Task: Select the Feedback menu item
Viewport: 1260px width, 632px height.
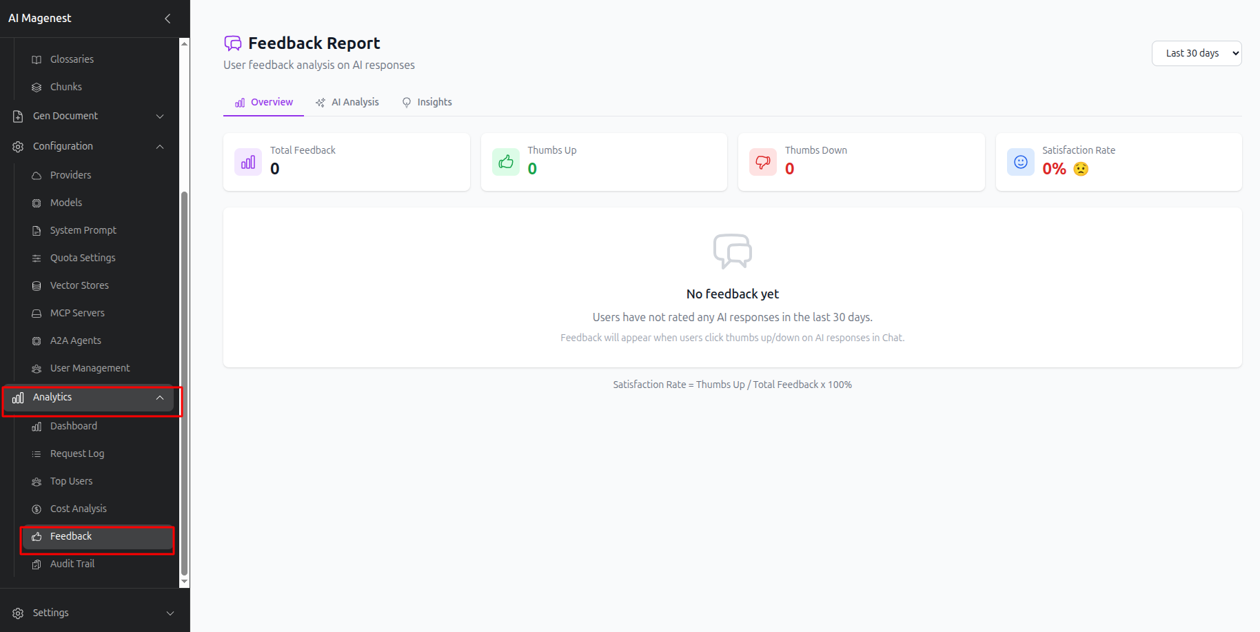Action: [98, 536]
